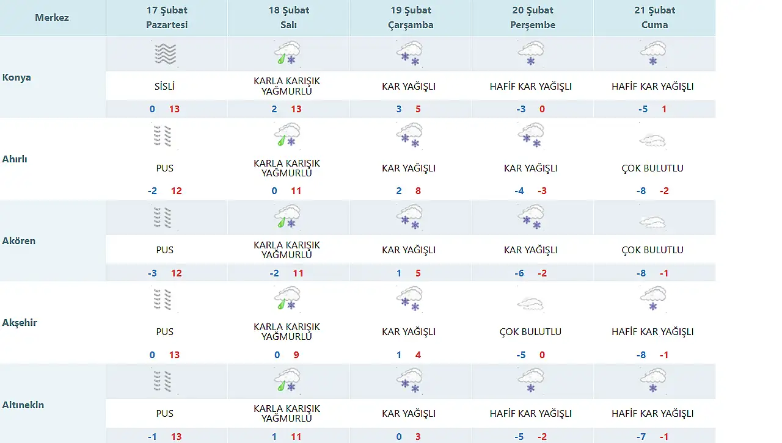Click Akşehir's cloudy icon for 20 Şubat
Image resolution: width=782 pixels, height=443 pixels.
(x=530, y=303)
